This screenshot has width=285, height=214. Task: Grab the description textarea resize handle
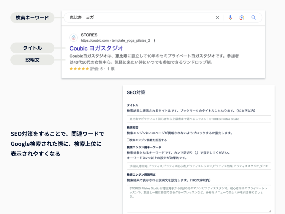(270, 211)
